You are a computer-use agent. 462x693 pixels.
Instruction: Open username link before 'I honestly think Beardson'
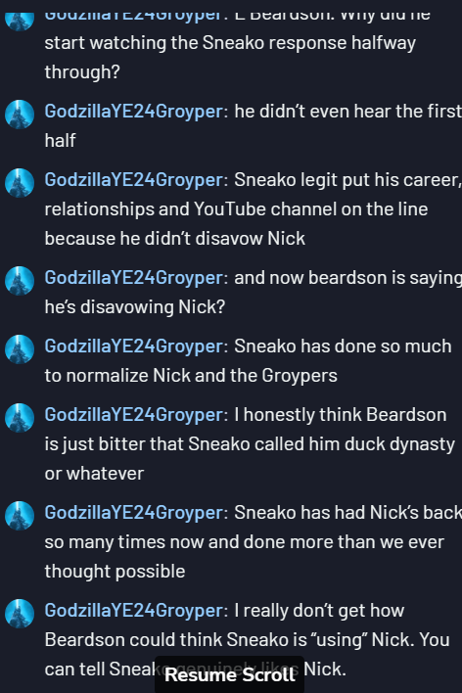click(x=133, y=415)
